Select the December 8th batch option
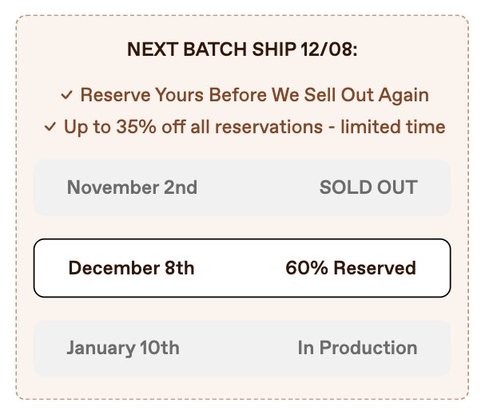This screenshot has width=485, height=418. pyautogui.click(x=242, y=268)
